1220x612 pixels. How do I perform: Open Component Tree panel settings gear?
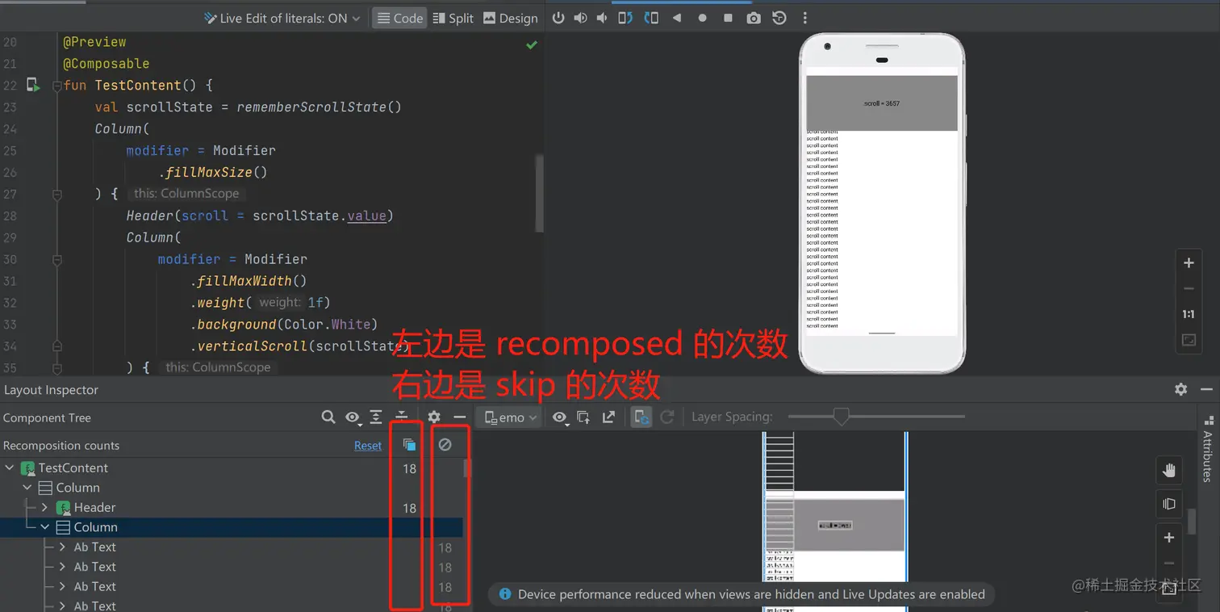coord(434,417)
